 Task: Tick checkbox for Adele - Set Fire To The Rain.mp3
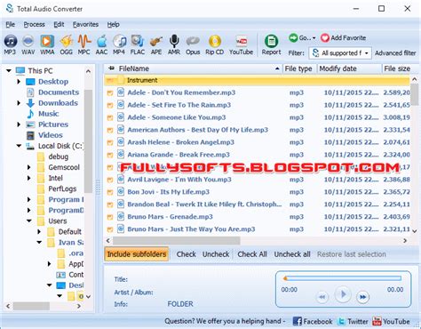[110, 106]
